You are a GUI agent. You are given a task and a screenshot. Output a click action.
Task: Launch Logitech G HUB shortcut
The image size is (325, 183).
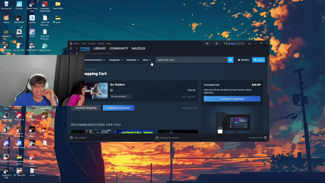click(6, 174)
